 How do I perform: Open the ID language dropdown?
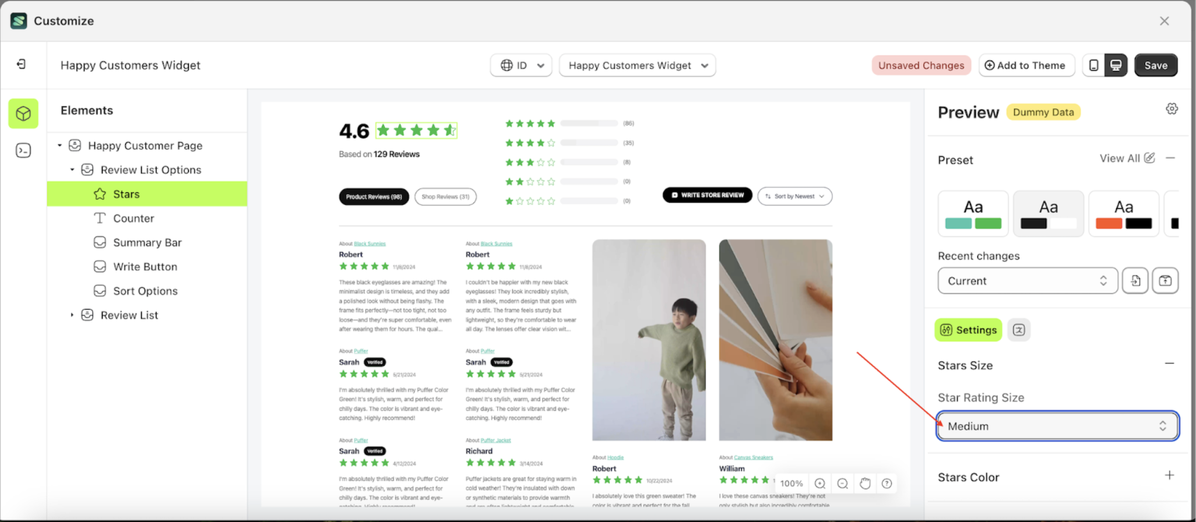click(521, 65)
